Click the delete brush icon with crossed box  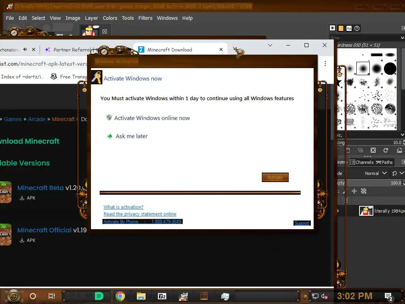pos(373,150)
